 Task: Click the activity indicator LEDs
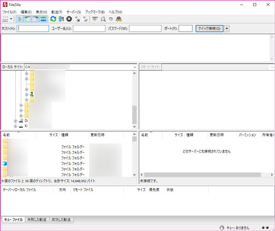pos(265,228)
